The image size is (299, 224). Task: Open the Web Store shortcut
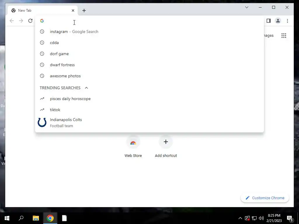[x=133, y=147]
